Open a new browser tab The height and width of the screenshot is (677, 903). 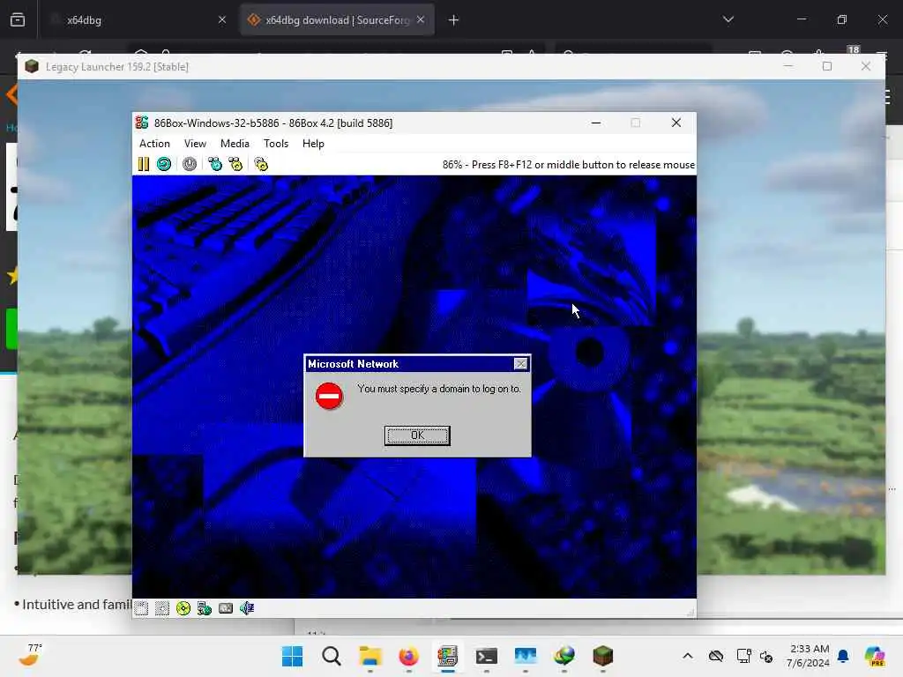[x=454, y=20]
